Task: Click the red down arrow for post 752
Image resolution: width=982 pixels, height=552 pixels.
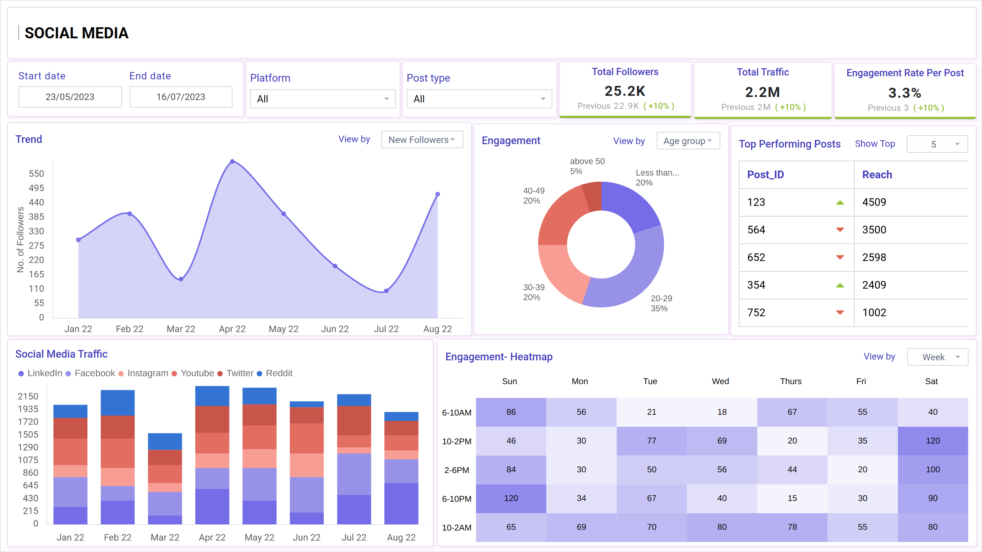Action: [840, 312]
